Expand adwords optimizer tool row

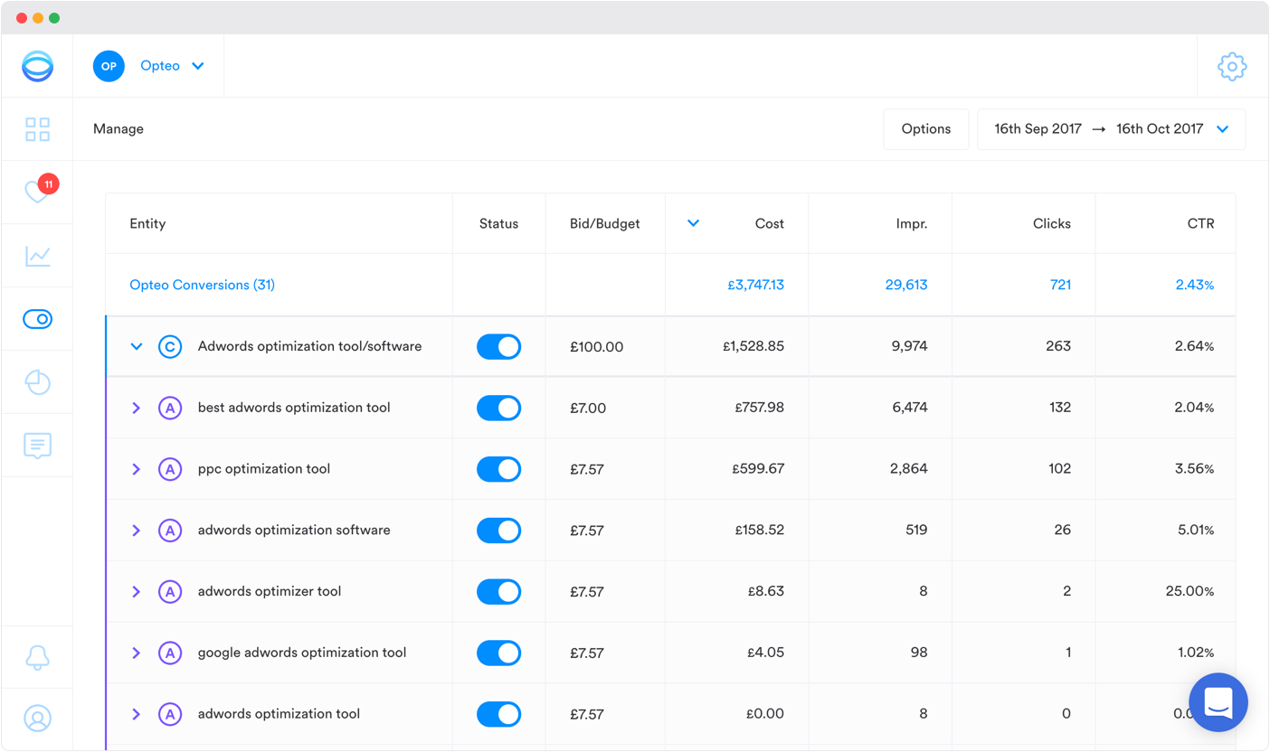click(137, 592)
